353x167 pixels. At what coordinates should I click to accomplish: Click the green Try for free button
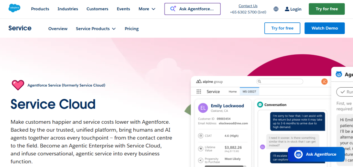click(326, 9)
